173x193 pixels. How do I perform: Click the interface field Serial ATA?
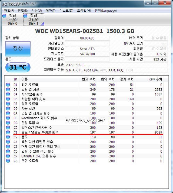87,49
